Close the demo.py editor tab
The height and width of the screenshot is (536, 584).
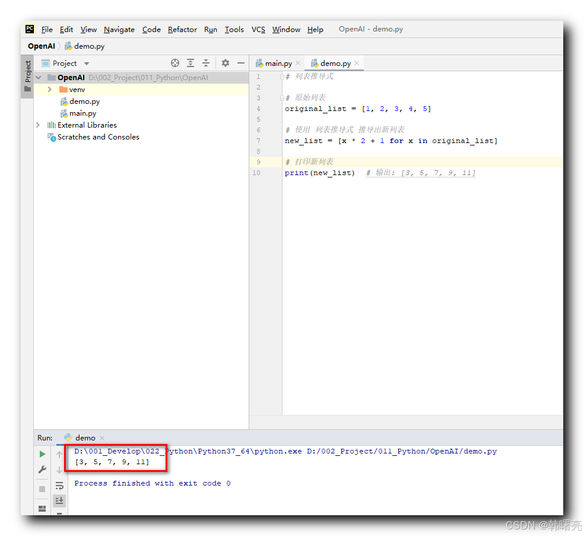(x=357, y=63)
